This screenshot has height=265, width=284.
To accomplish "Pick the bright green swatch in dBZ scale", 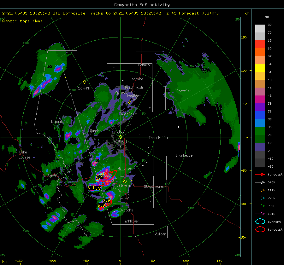I will point(260,131).
